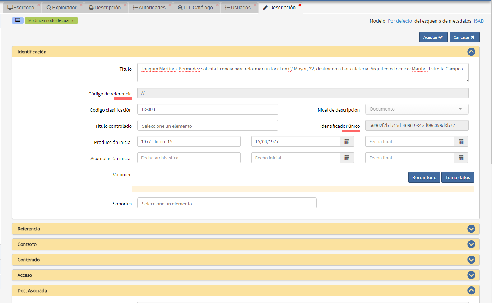Open the Por defecto model link

pos(400,21)
